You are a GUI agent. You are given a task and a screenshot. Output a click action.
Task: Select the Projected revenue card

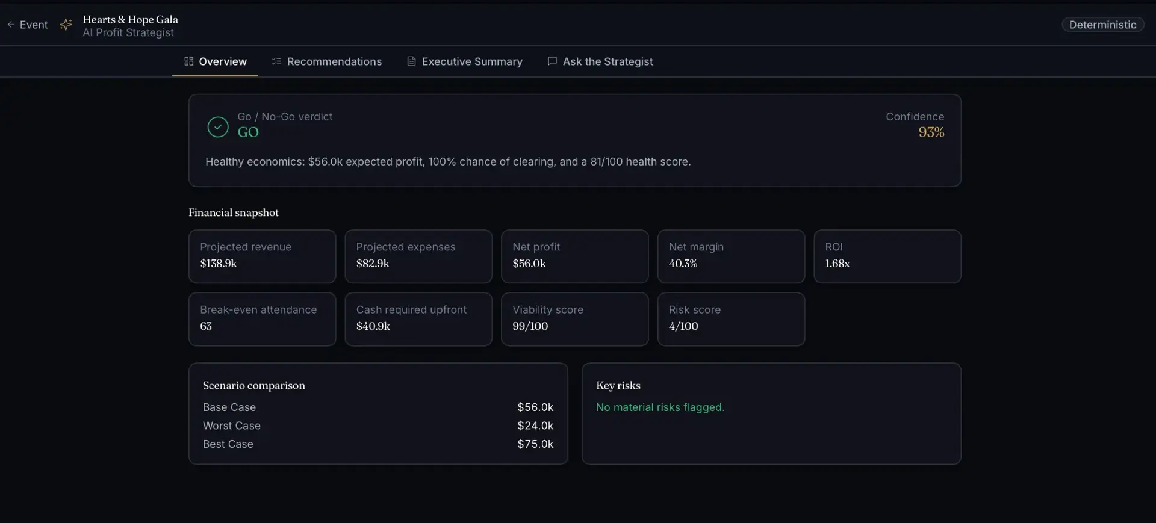click(262, 256)
